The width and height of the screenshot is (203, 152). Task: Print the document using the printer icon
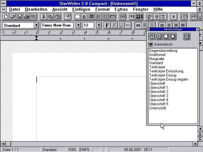[27, 17]
